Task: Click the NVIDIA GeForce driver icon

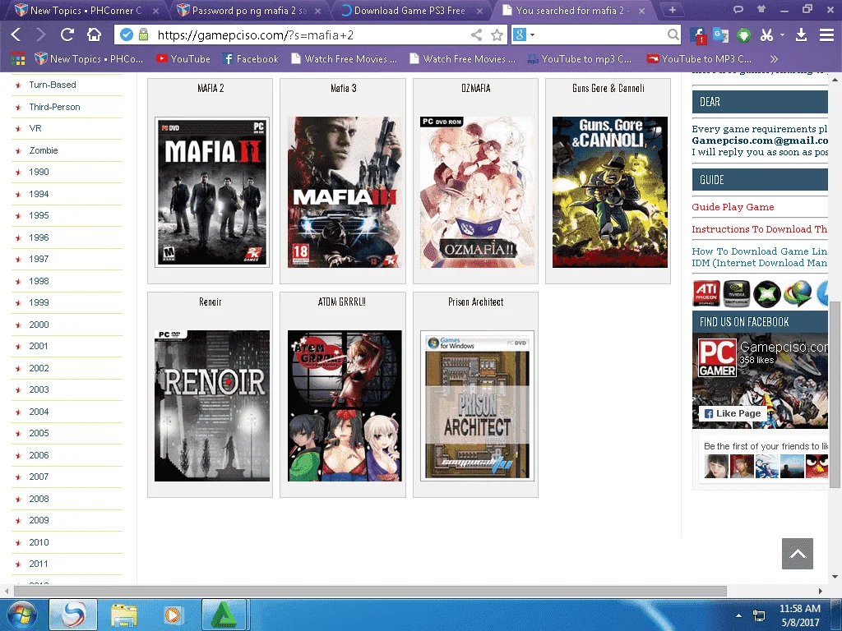Action: [x=736, y=293]
